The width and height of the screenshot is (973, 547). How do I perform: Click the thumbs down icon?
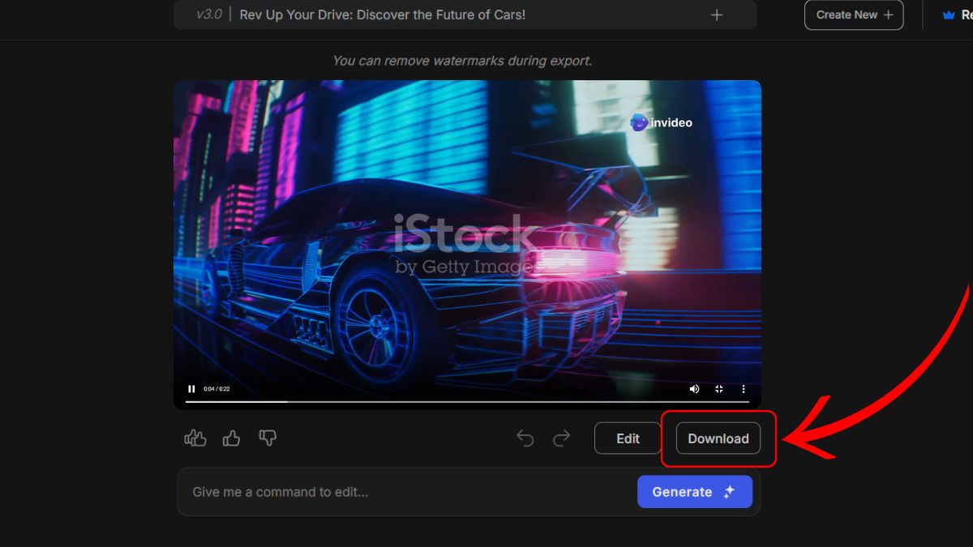(268, 438)
